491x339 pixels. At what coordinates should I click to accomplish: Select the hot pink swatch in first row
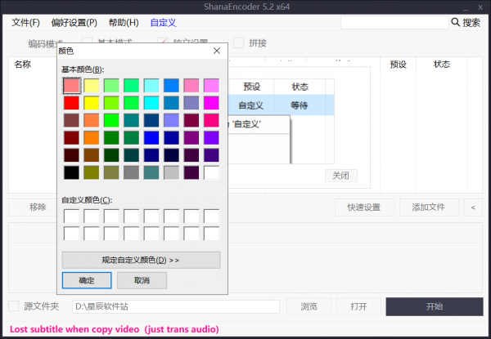tap(191, 86)
